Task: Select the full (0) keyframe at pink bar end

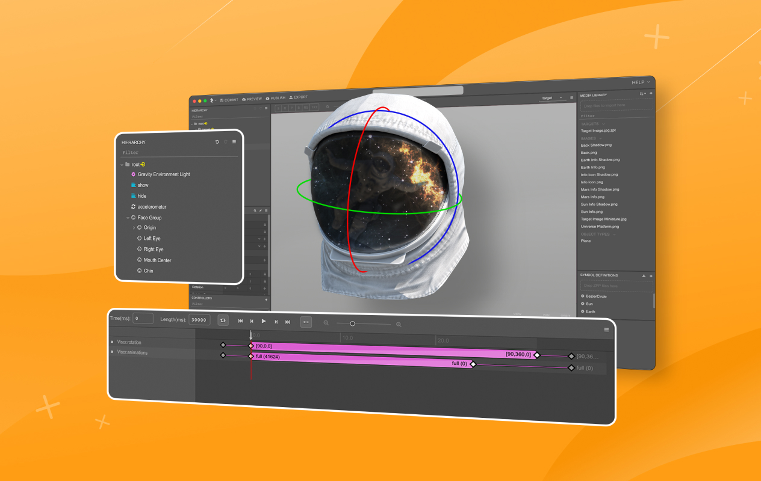Action: [473, 364]
